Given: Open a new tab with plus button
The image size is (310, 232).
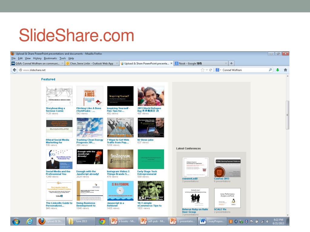Looking at the screenshot, I should coord(231,63).
